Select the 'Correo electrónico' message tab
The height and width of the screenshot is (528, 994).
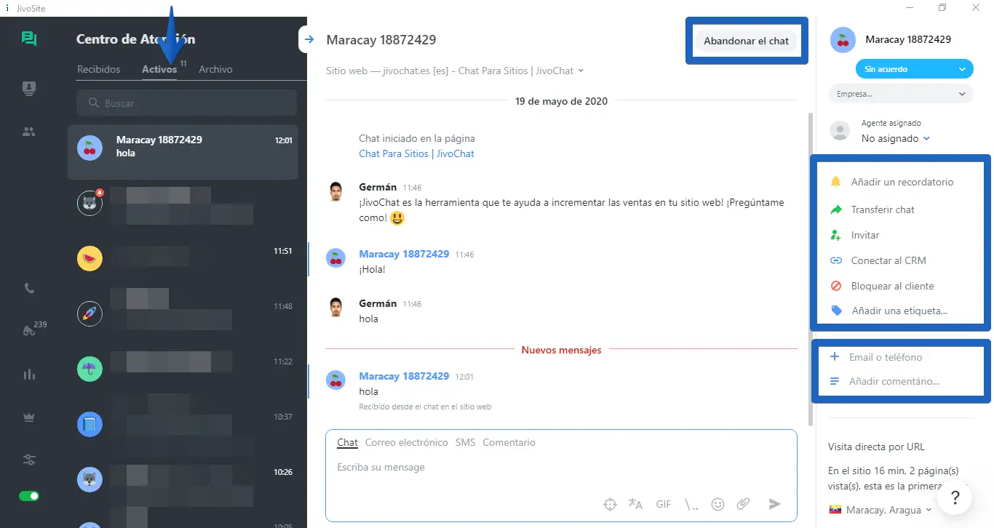[x=406, y=442]
